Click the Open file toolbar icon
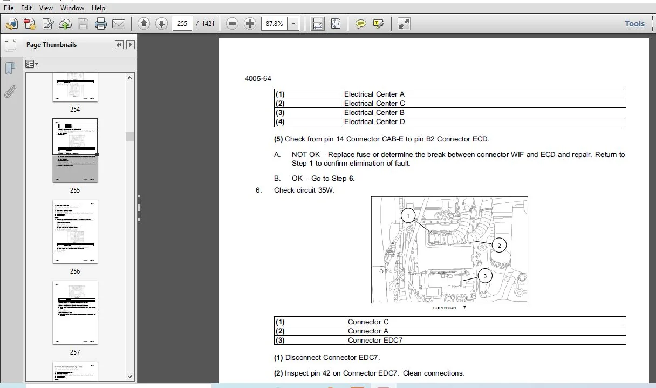This screenshot has width=656, height=388. pos(12,24)
